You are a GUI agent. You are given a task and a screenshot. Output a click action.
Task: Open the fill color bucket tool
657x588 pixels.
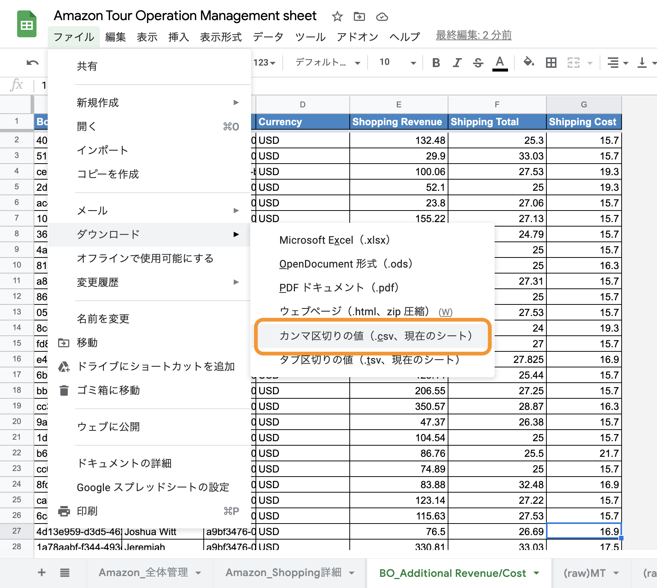pyautogui.click(x=529, y=62)
